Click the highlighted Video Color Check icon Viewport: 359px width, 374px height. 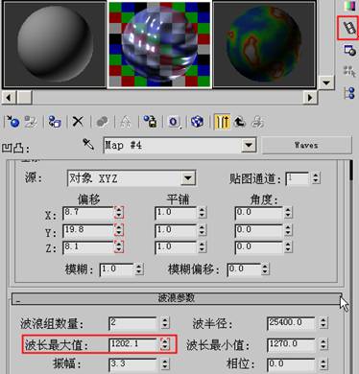(x=348, y=28)
